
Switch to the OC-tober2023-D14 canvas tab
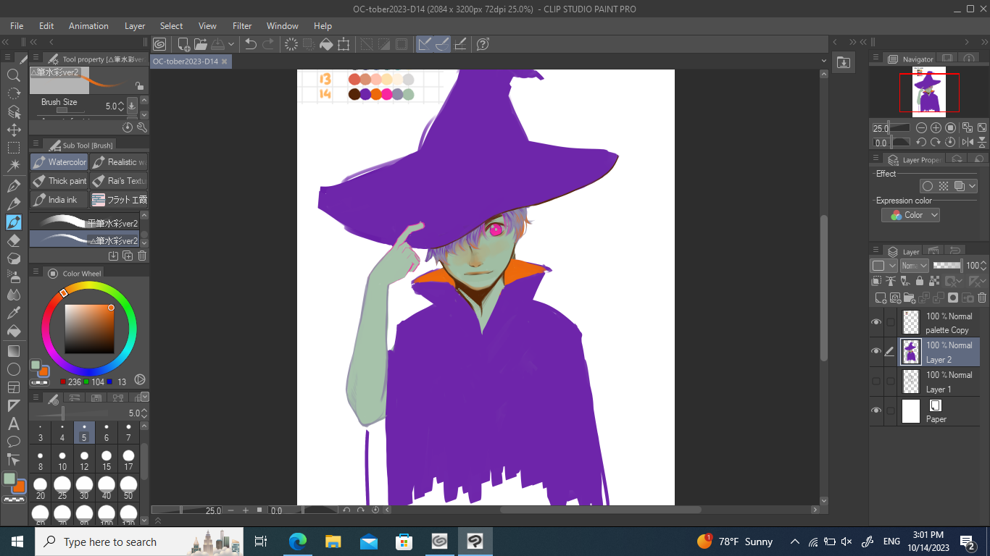tap(186, 62)
